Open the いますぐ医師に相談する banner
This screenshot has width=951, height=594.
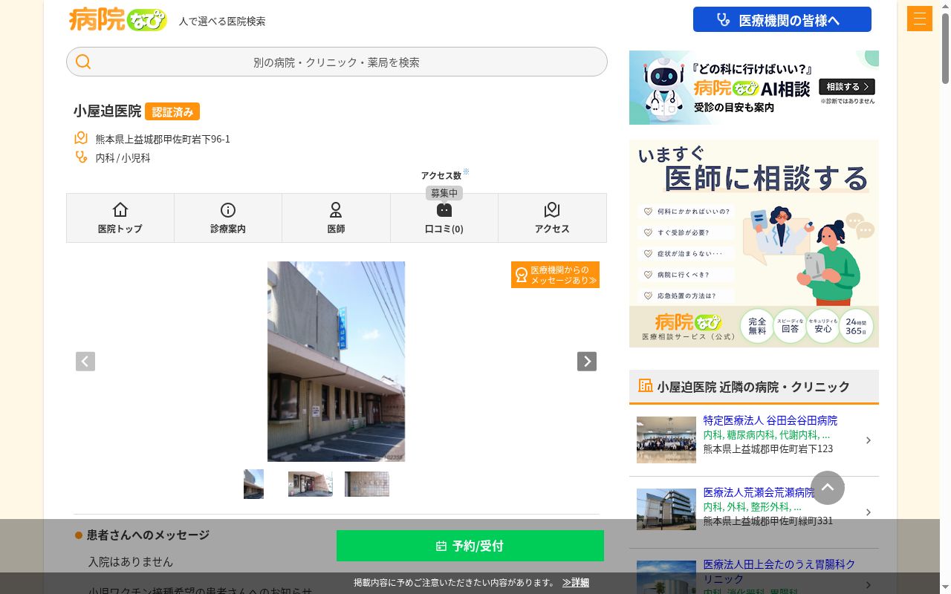coord(754,244)
